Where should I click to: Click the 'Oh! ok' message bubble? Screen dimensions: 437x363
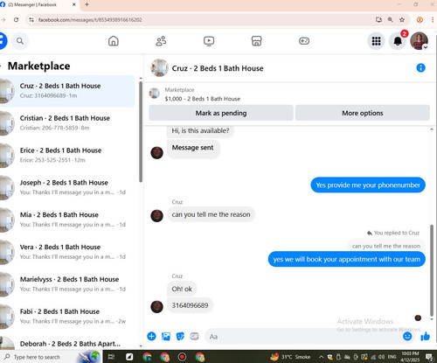(x=182, y=289)
